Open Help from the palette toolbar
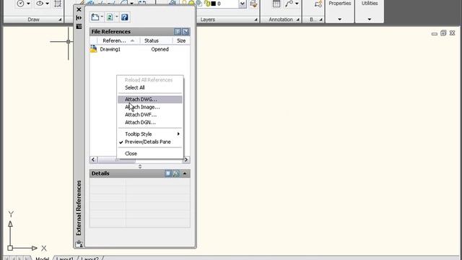The height and width of the screenshot is (260, 462). tap(125, 17)
